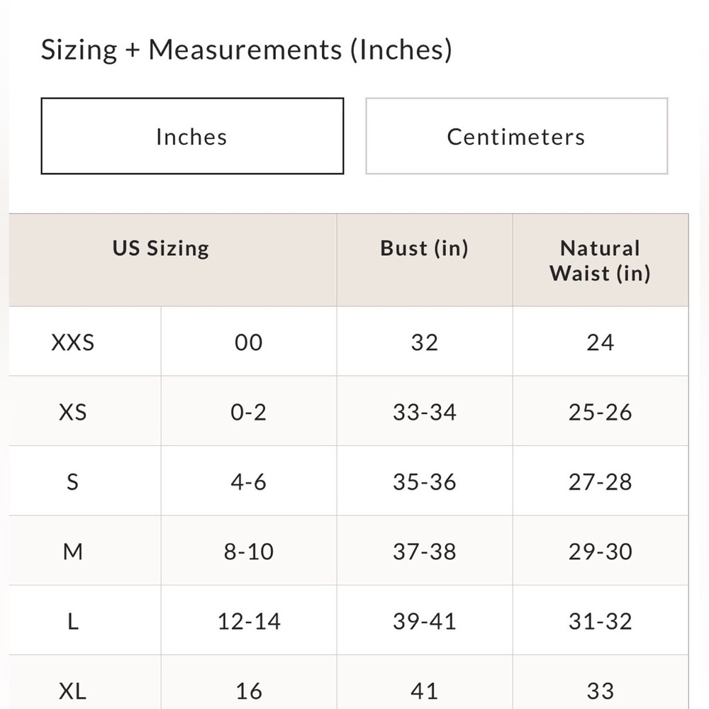709x709 pixels.
Task: Click the 12-14 US size cell
Action: coord(249,620)
